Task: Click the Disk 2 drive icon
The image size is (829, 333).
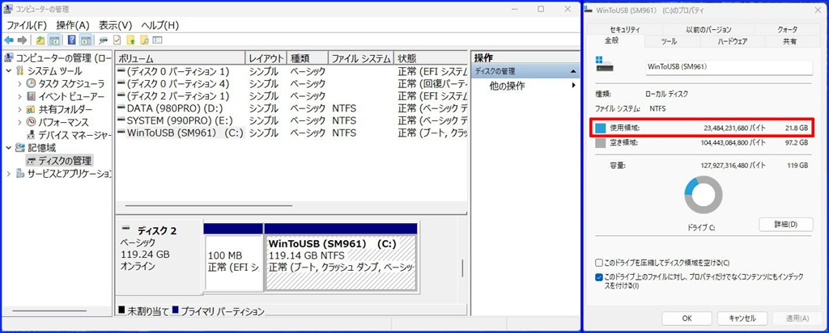Action: point(125,228)
